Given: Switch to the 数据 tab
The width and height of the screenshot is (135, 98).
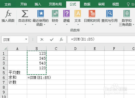Looking at the screenshot, I should 87,4.
